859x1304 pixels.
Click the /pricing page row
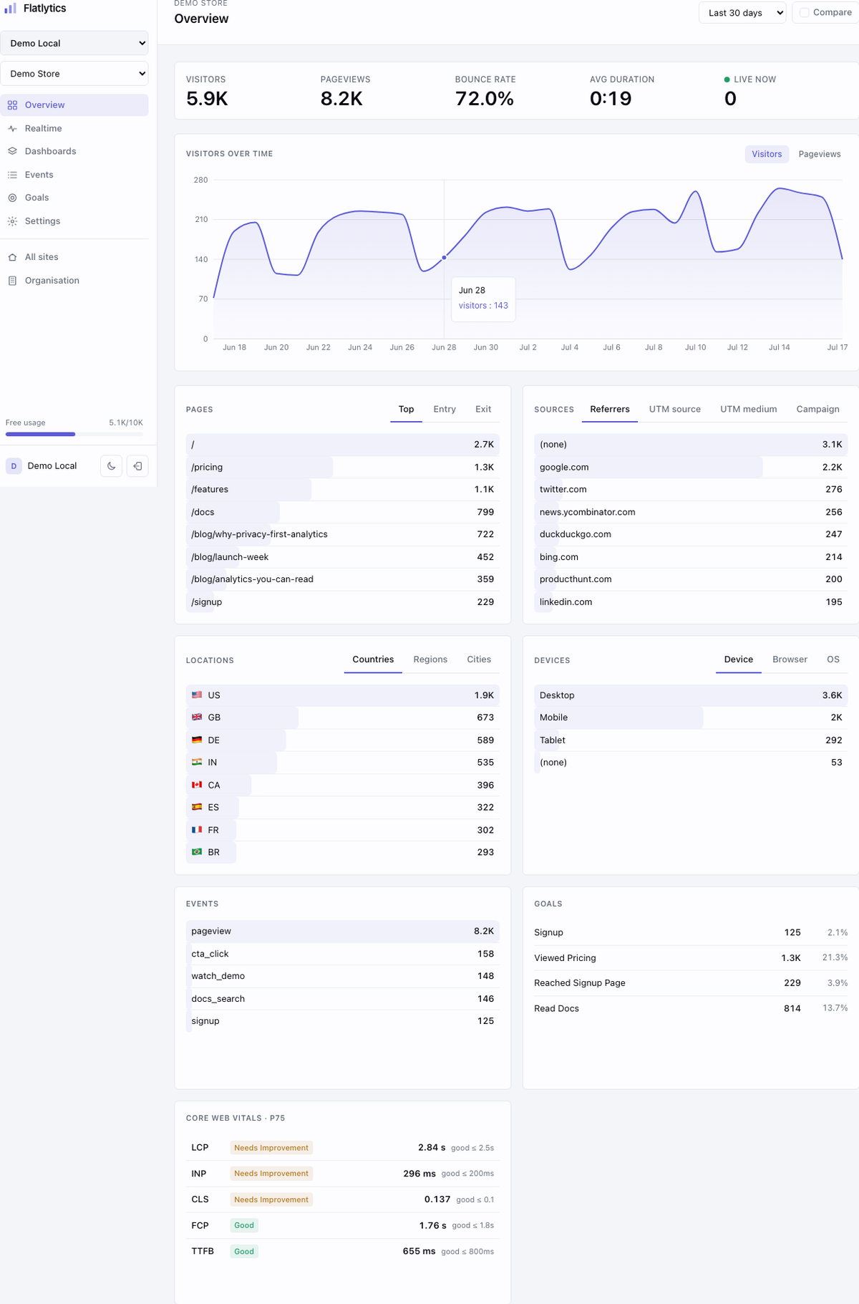point(343,468)
